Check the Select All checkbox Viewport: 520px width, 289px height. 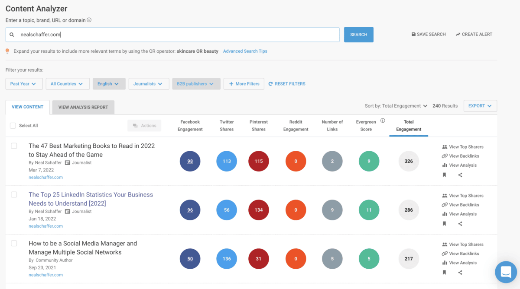(x=13, y=126)
